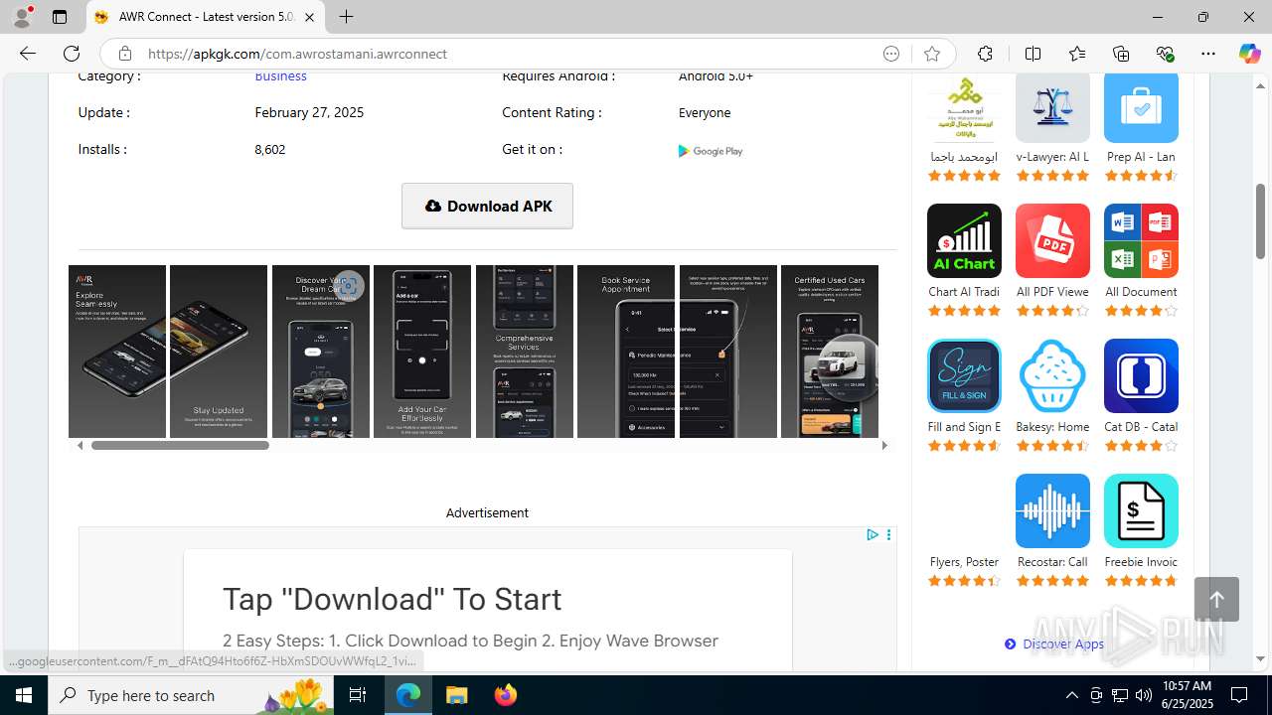Open the Windows notification center
1272x715 pixels.
(1239, 695)
